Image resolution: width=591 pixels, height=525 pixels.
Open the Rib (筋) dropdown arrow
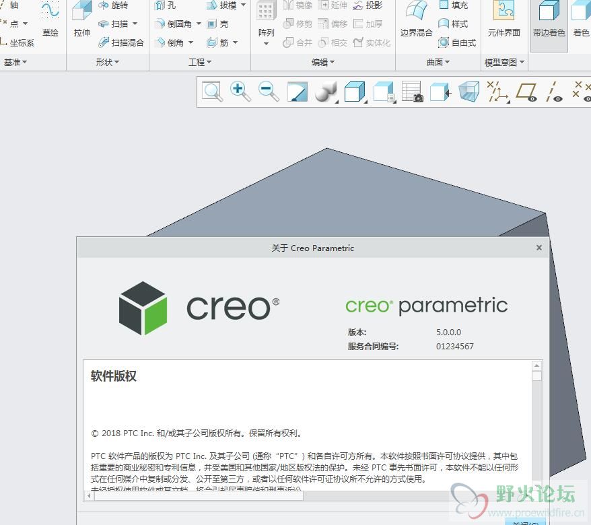tap(235, 42)
